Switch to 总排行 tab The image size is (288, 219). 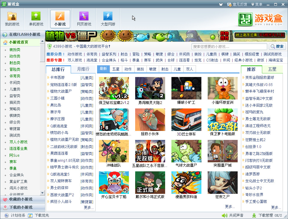click(58, 69)
